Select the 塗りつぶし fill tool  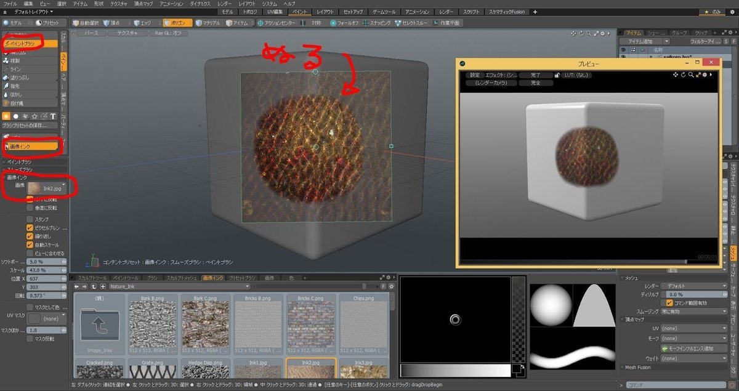tap(30, 78)
